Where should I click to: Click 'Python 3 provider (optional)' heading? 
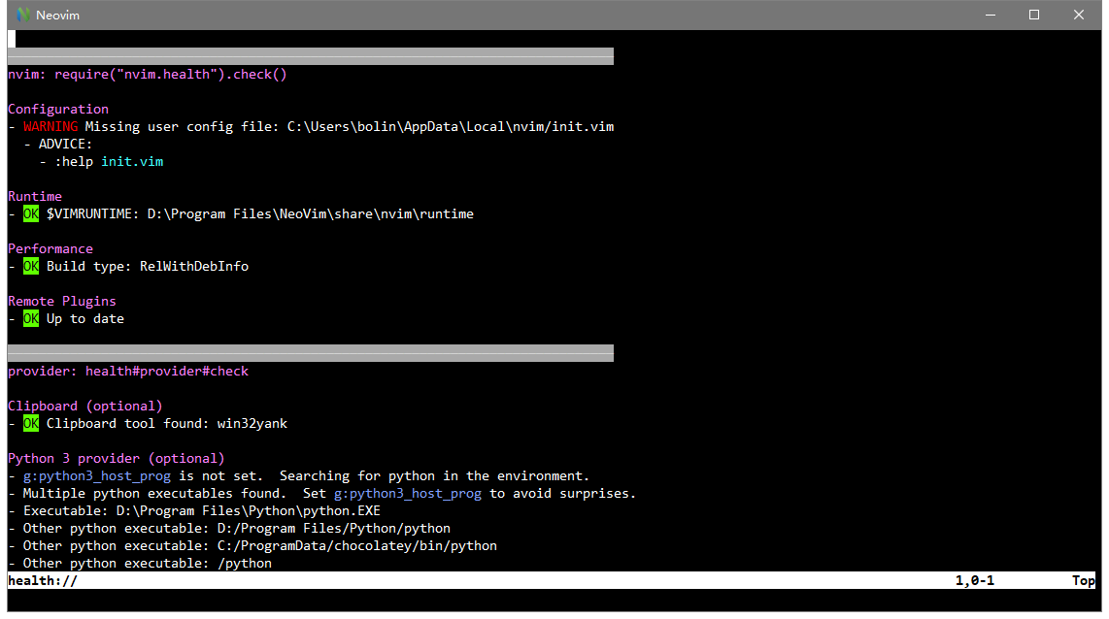tap(116, 458)
